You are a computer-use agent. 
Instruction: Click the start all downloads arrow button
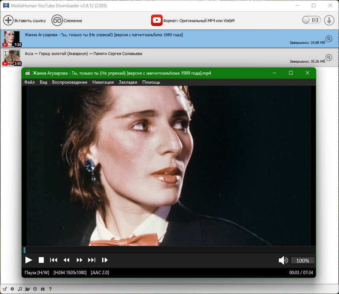[x=329, y=20]
